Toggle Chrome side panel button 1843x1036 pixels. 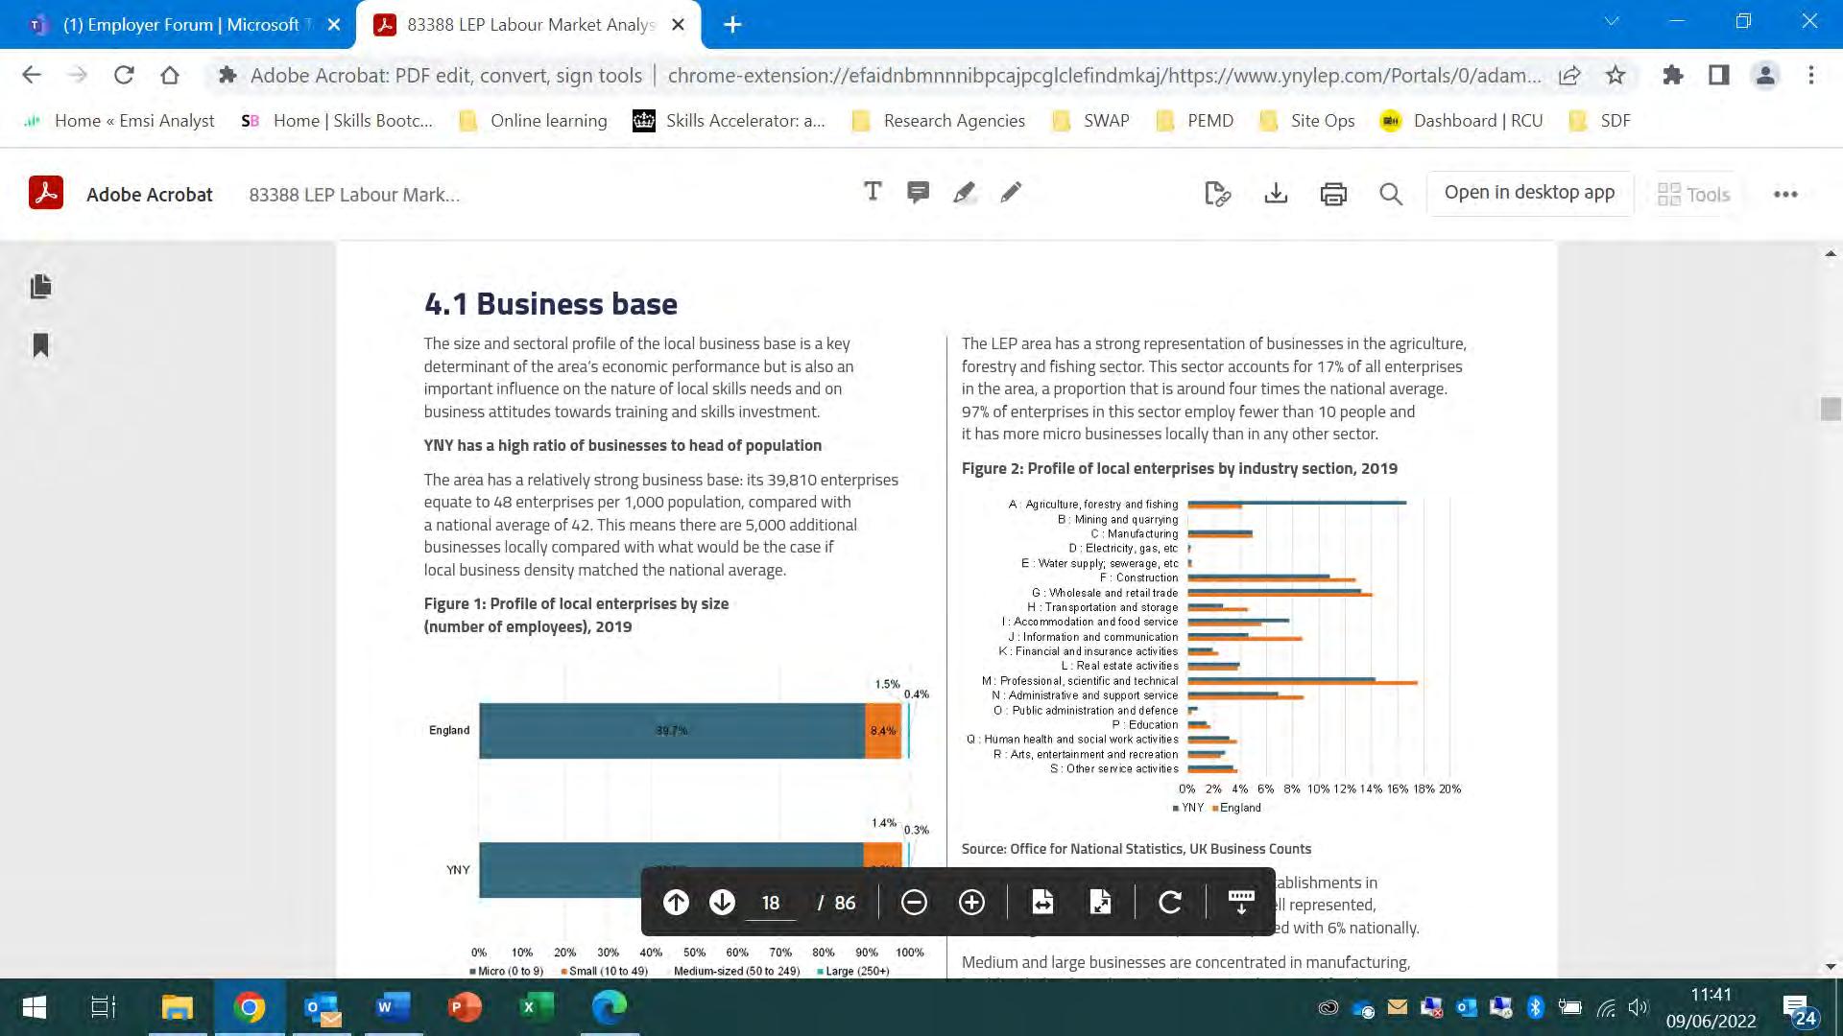click(x=1718, y=75)
